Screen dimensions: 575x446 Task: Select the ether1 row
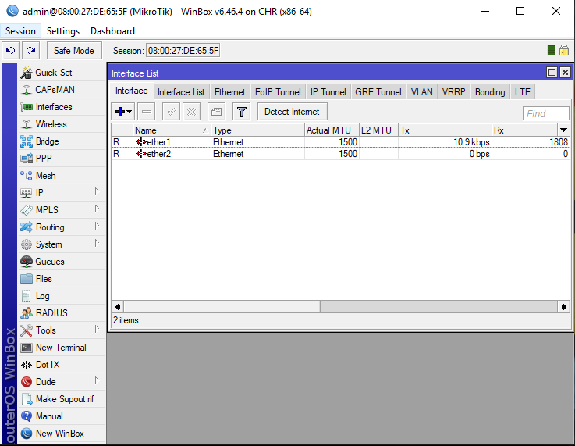pyautogui.click(x=340, y=142)
